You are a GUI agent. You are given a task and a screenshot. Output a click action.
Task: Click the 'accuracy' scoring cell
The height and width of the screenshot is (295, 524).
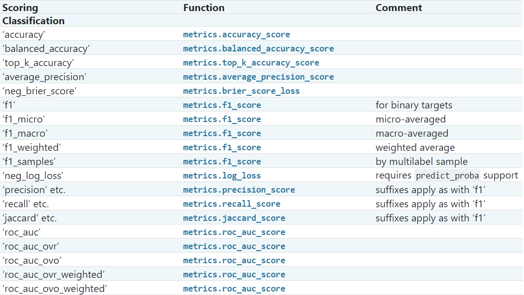point(24,34)
